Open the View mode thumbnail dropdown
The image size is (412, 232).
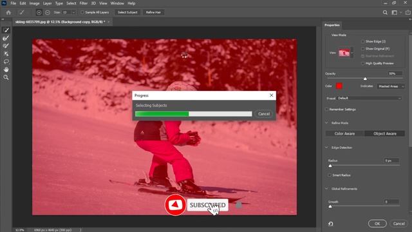(x=352, y=53)
